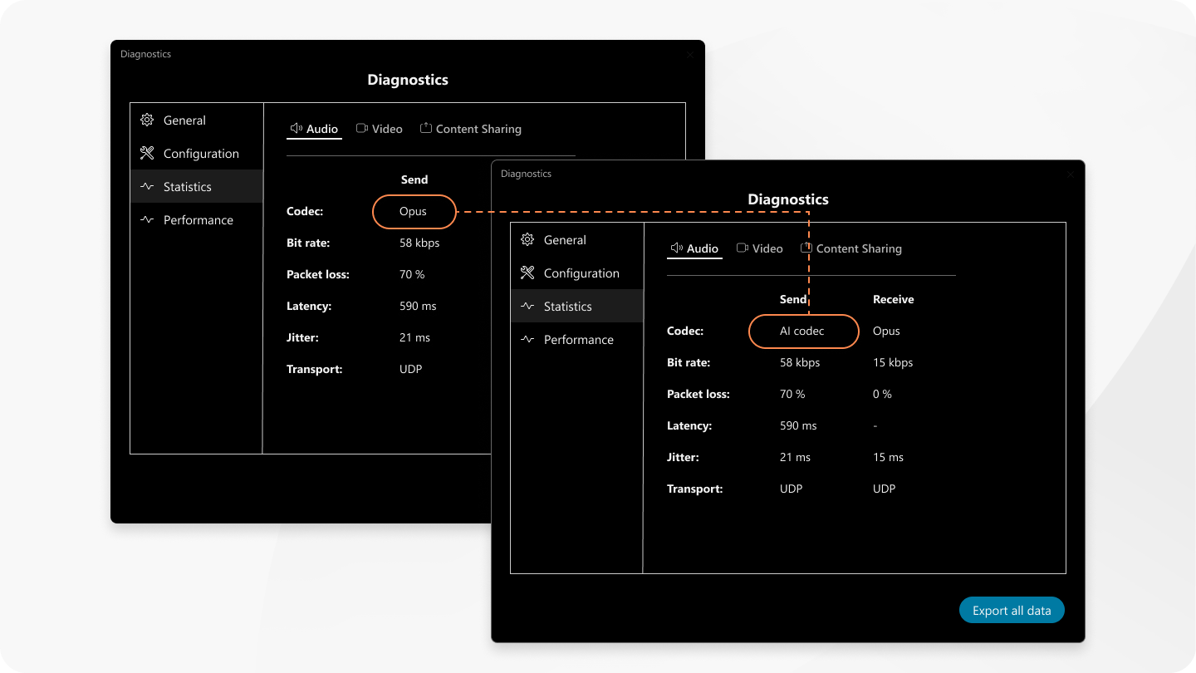Click Statistics pulse icon in front window
The image size is (1196, 673).
click(x=527, y=307)
